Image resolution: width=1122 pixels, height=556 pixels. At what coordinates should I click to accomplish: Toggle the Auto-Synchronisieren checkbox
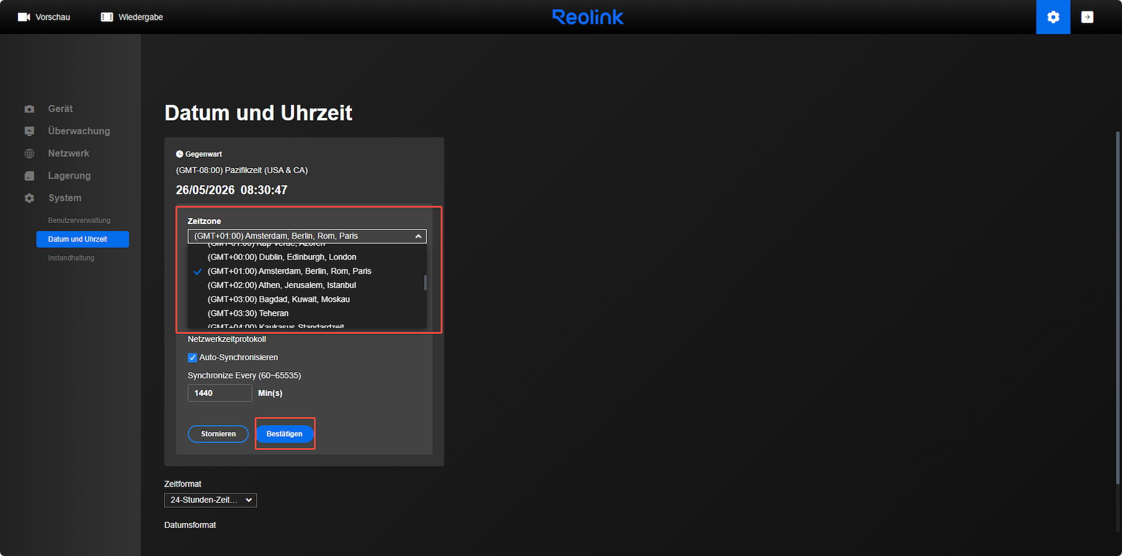tap(192, 358)
